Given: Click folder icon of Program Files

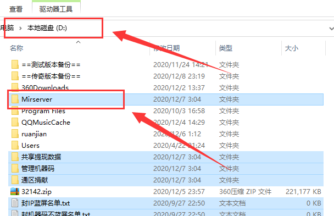Looking at the screenshot, I should click(x=15, y=111).
